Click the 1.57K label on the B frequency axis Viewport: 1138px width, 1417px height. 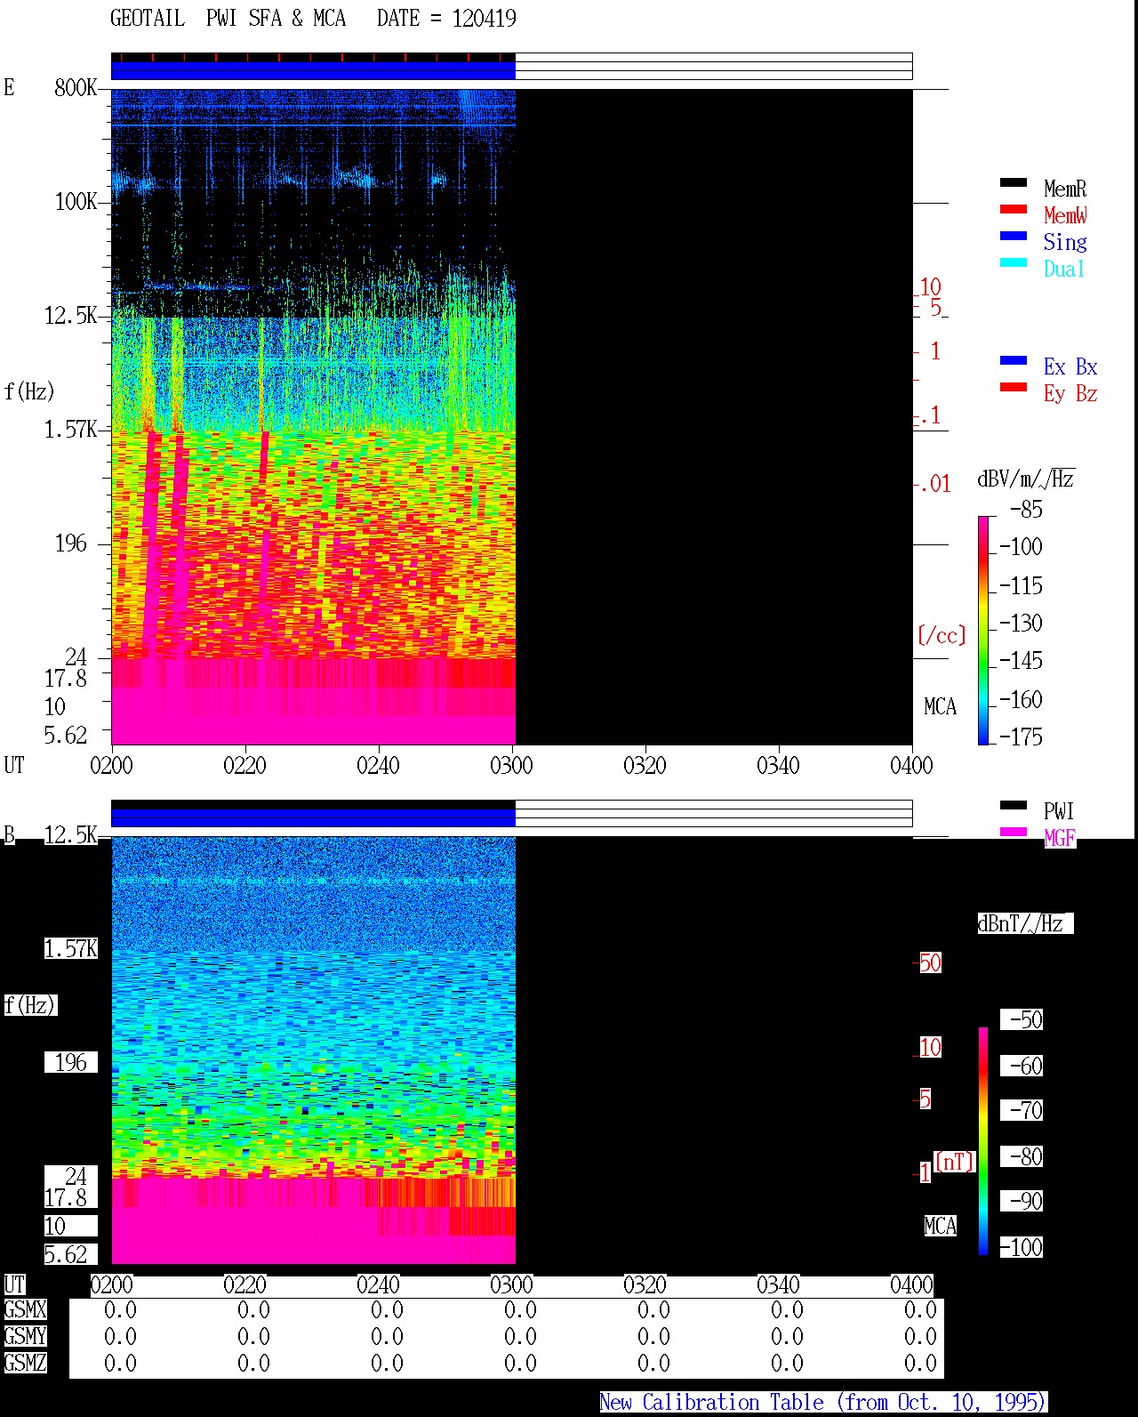pyautogui.click(x=71, y=948)
